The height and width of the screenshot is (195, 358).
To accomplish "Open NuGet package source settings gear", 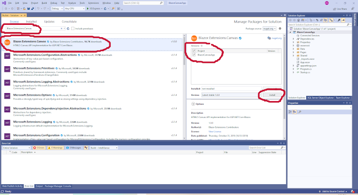I will click(280, 29).
